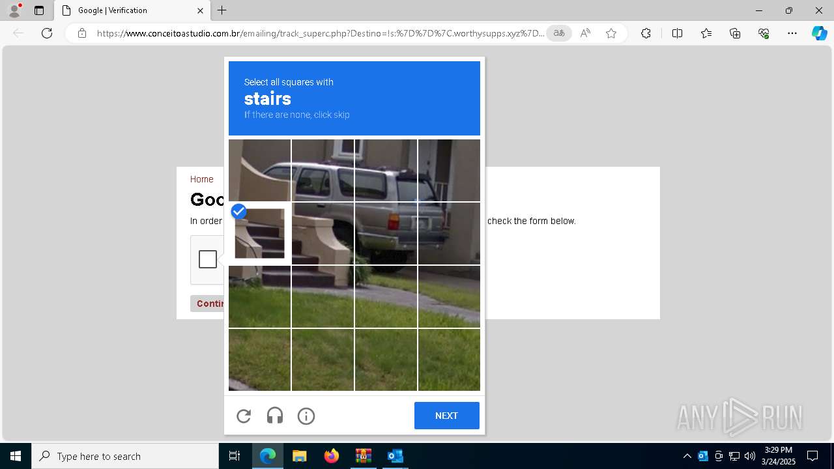Close the Google | Verification tab
The height and width of the screenshot is (469, 834).
click(x=200, y=10)
